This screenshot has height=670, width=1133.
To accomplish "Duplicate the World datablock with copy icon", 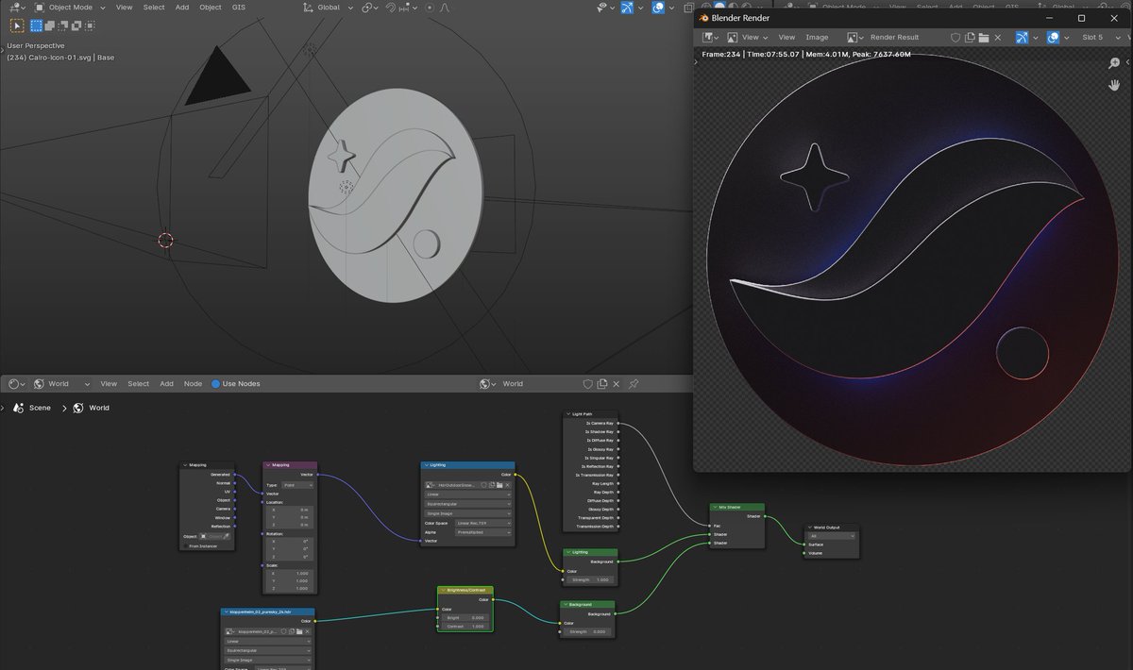I will tap(602, 384).
